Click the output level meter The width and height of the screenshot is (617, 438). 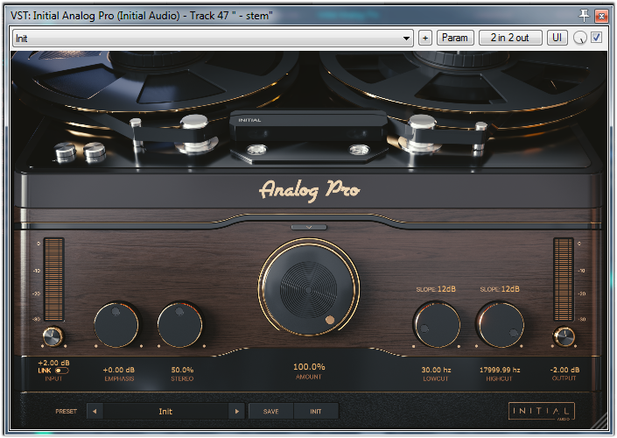coord(564,279)
